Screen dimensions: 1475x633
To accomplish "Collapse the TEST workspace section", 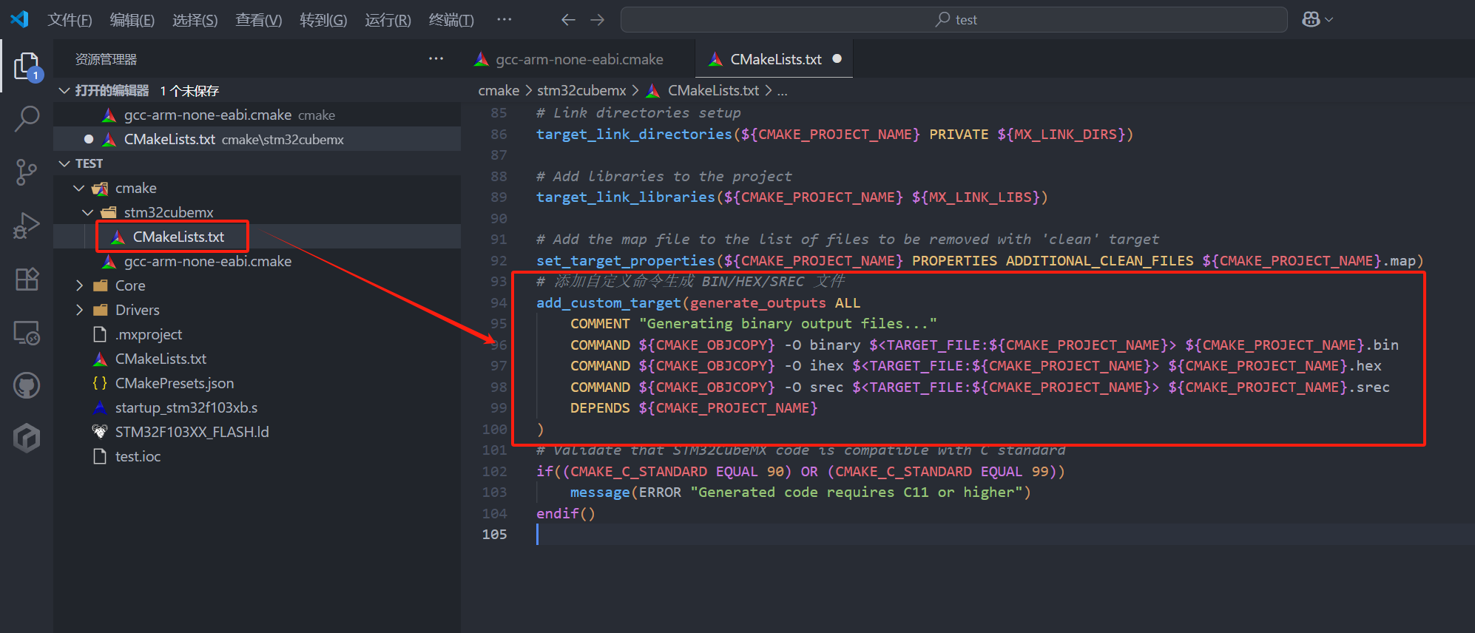I will pos(65,163).
